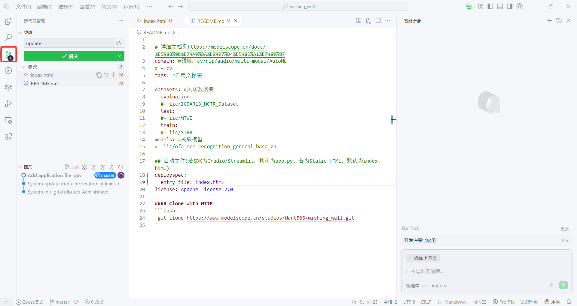The height and width of the screenshot is (306, 577).
Task: Focus the chat prompt input area
Action: click(x=487, y=271)
